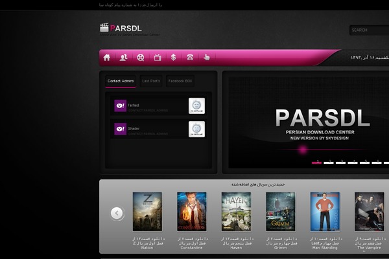Switch to the Contact Admins tab

point(121,81)
